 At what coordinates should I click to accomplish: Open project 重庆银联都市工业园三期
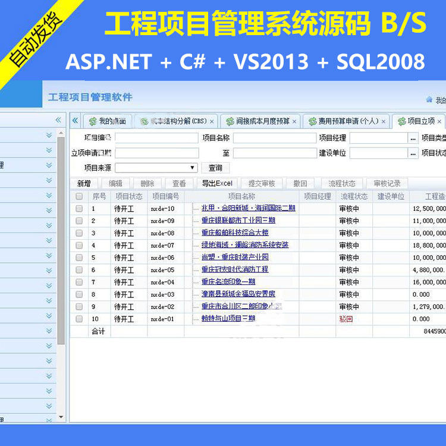238,221
